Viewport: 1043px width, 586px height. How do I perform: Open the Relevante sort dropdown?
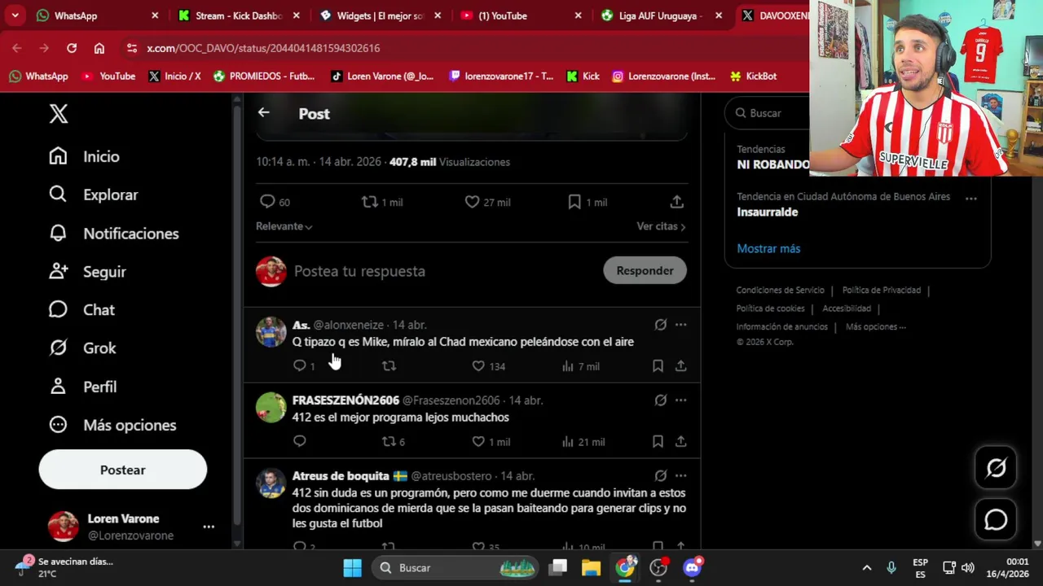click(284, 226)
